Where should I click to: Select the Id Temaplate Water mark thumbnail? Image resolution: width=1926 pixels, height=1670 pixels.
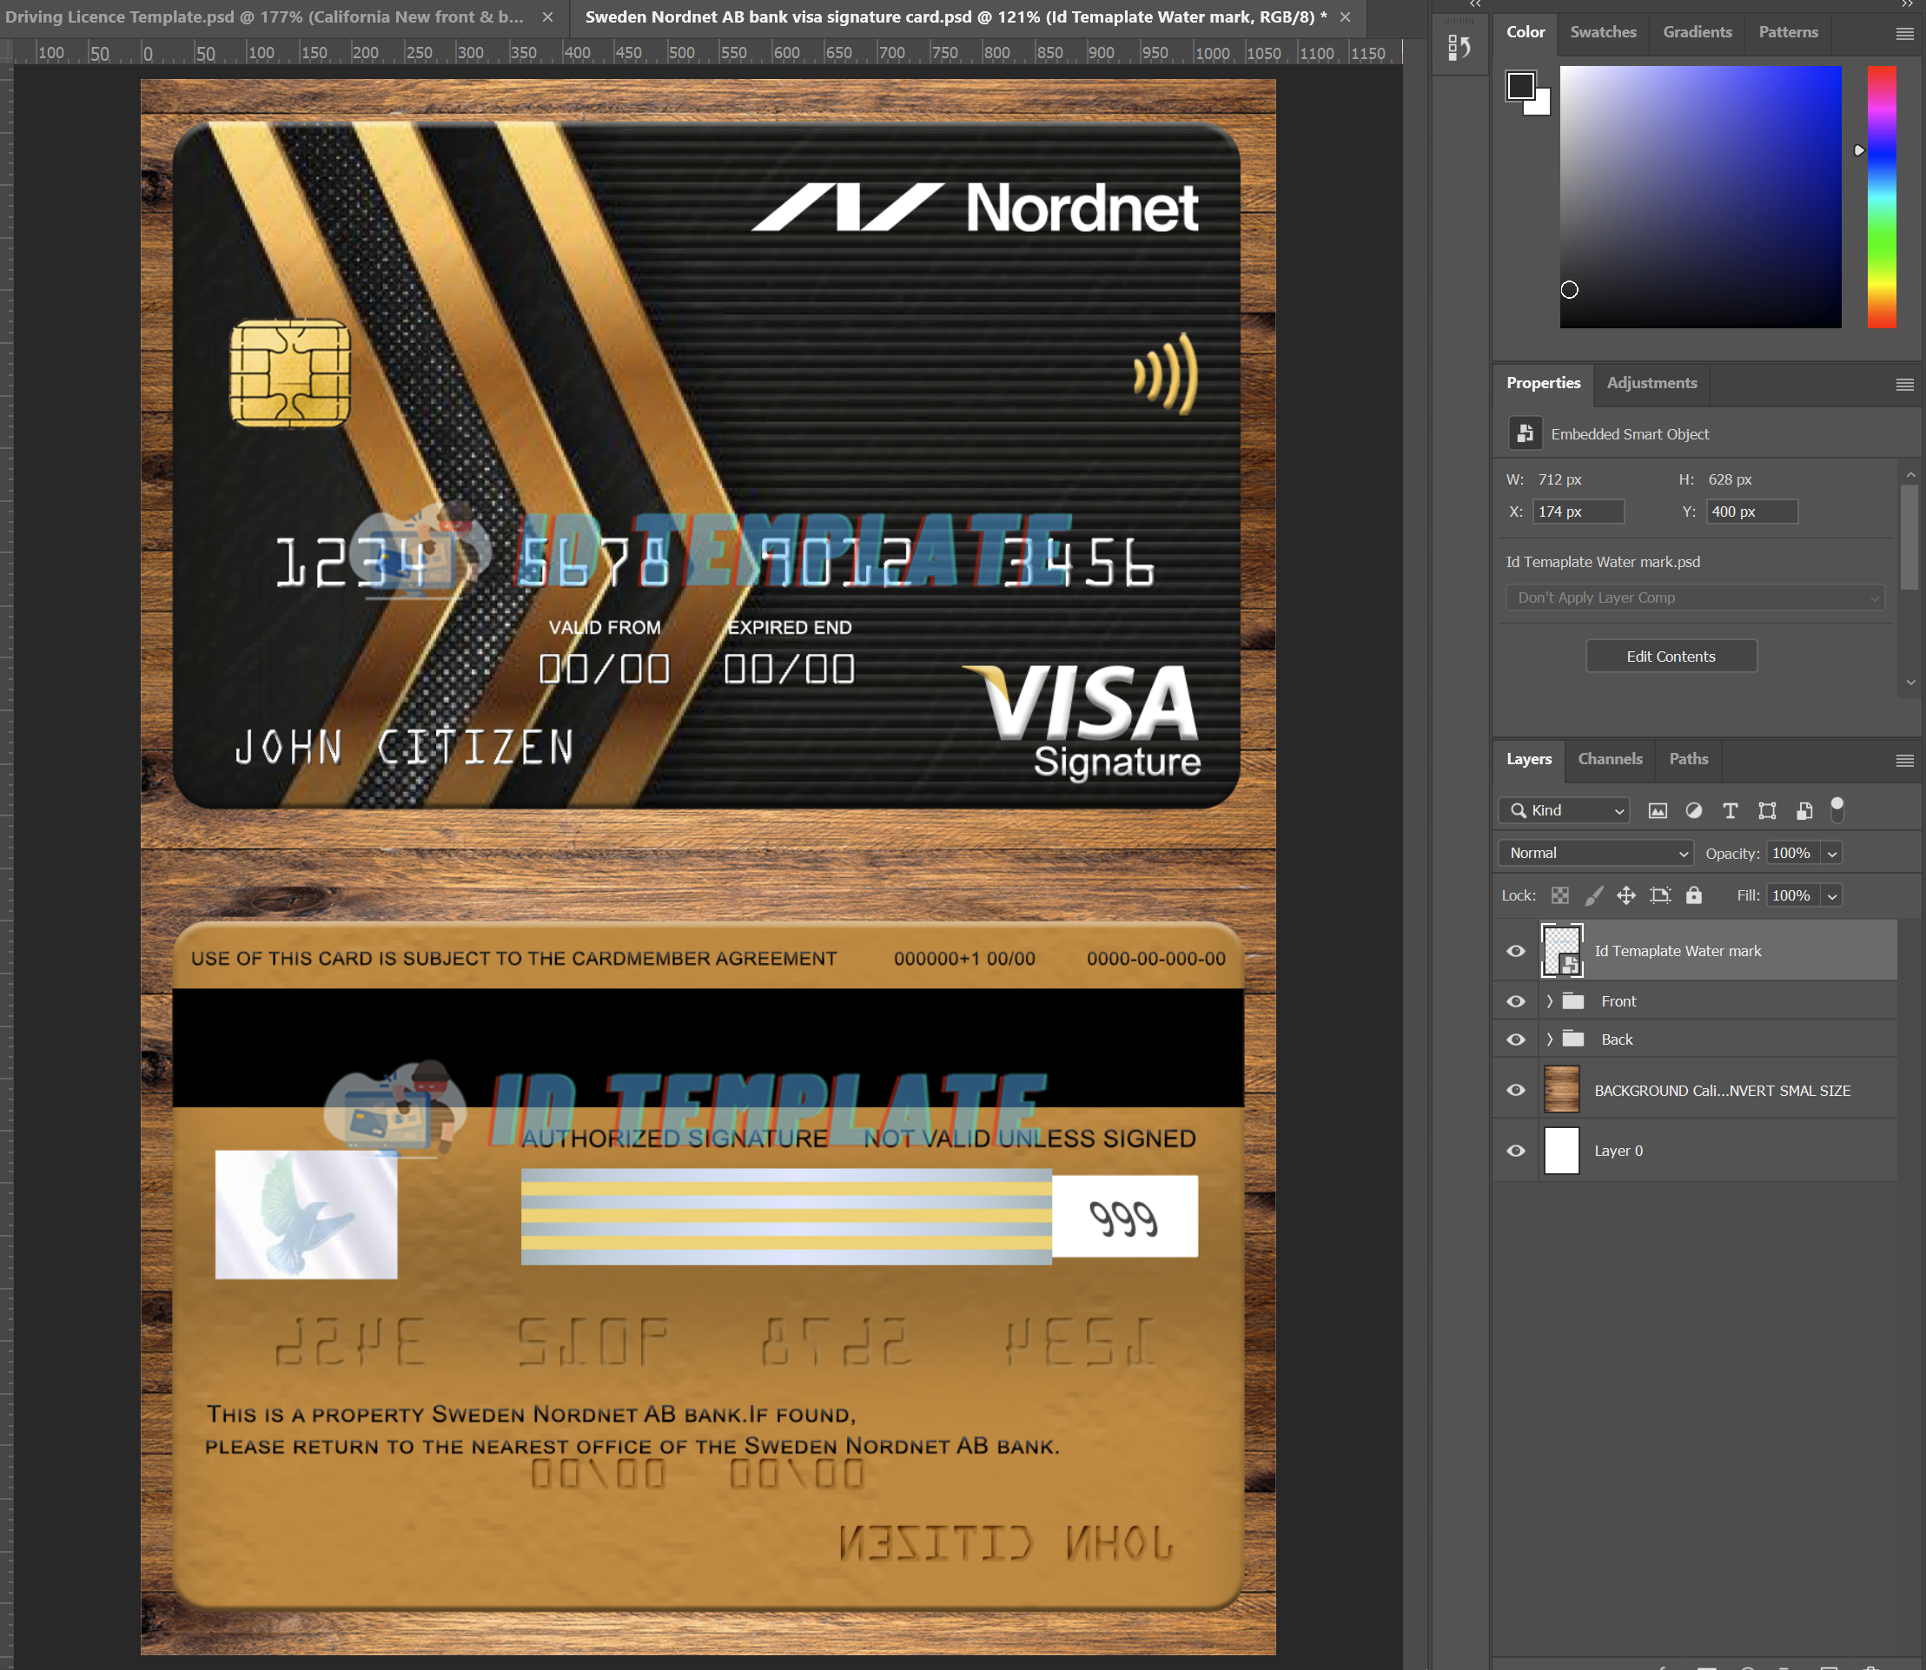point(1561,951)
